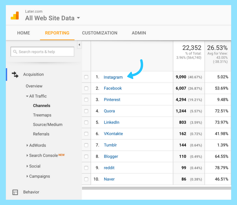Screen dimensions: 237x205
Task: Expand the AdWords section
Action: point(27,145)
